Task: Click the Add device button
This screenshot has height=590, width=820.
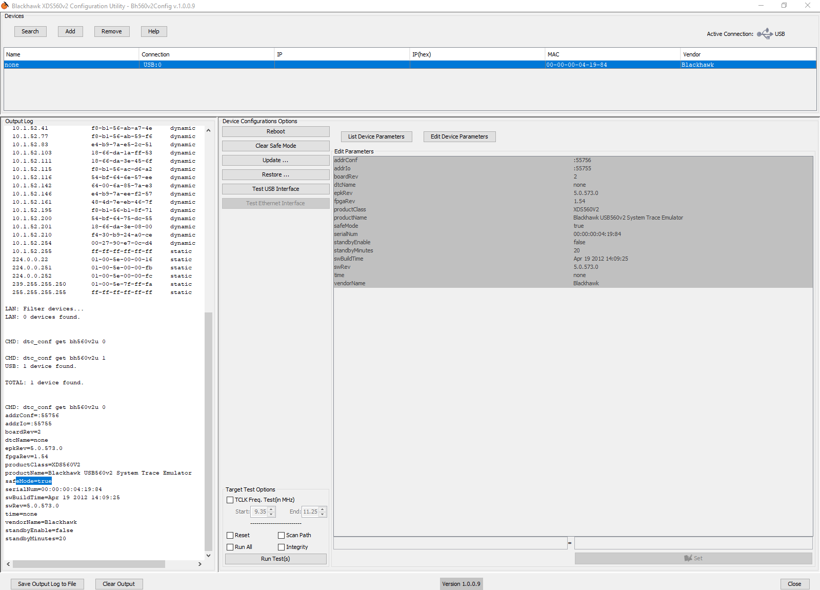Action: [x=70, y=31]
